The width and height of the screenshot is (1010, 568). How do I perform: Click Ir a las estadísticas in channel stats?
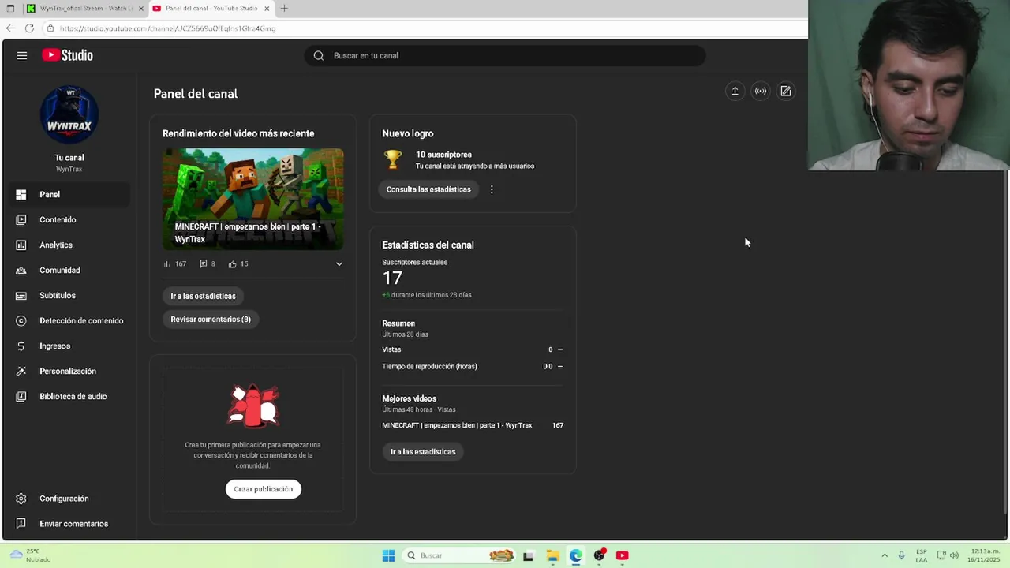(x=423, y=452)
